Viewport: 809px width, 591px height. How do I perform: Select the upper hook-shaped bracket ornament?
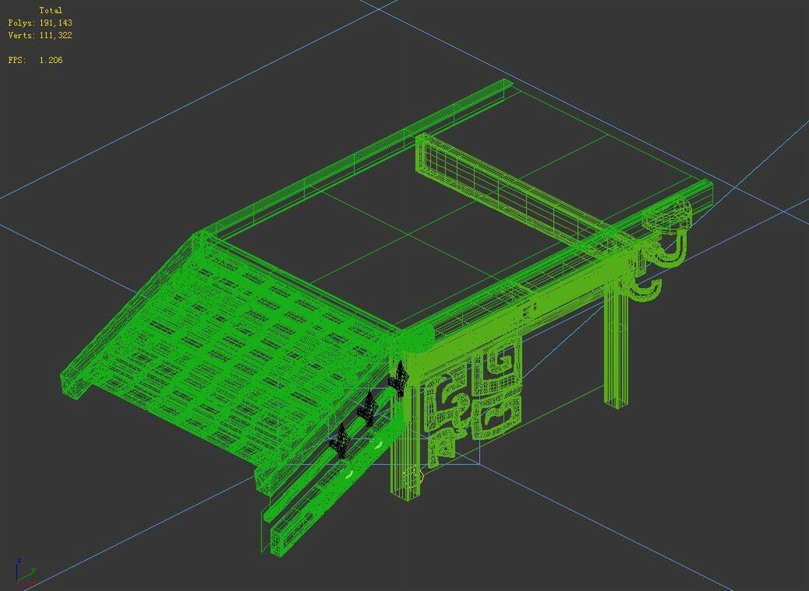(x=668, y=233)
